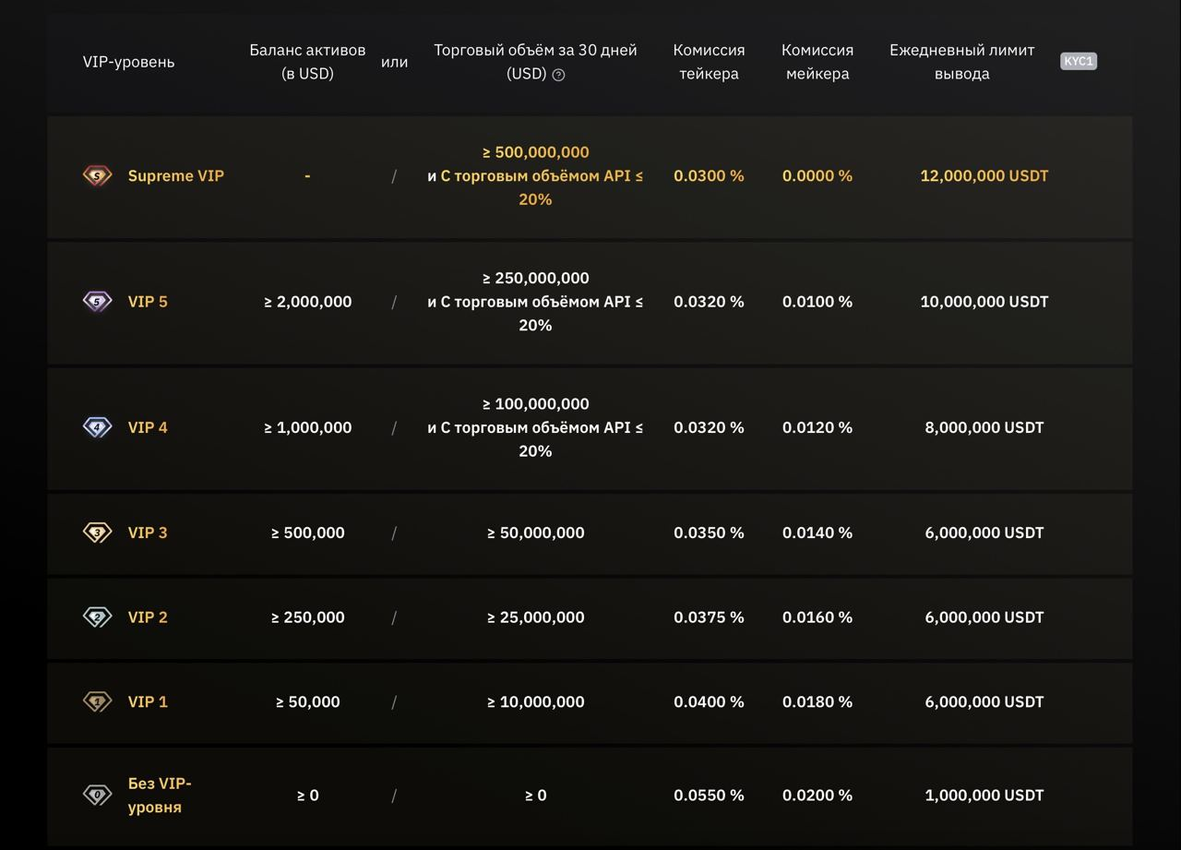Click the no-VIP level grey diamond icon
This screenshot has width=1181, height=850.
point(97,795)
